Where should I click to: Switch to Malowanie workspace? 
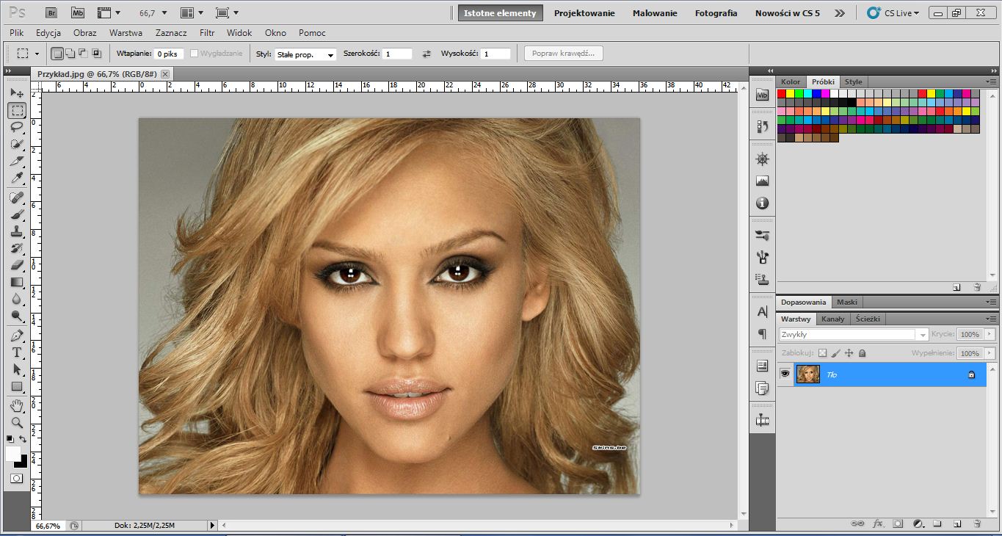click(655, 13)
